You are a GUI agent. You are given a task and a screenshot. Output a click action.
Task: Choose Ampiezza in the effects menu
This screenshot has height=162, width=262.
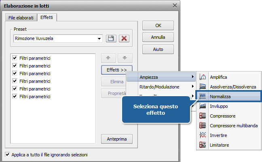[161, 77]
